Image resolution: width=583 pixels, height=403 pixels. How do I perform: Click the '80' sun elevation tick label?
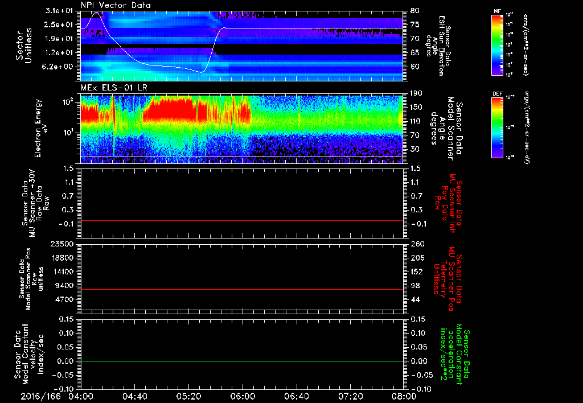(415, 11)
